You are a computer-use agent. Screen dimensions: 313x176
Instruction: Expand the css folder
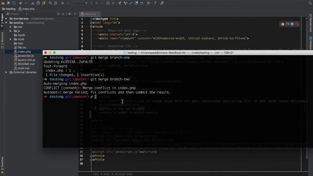pyautogui.click(x=11, y=27)
